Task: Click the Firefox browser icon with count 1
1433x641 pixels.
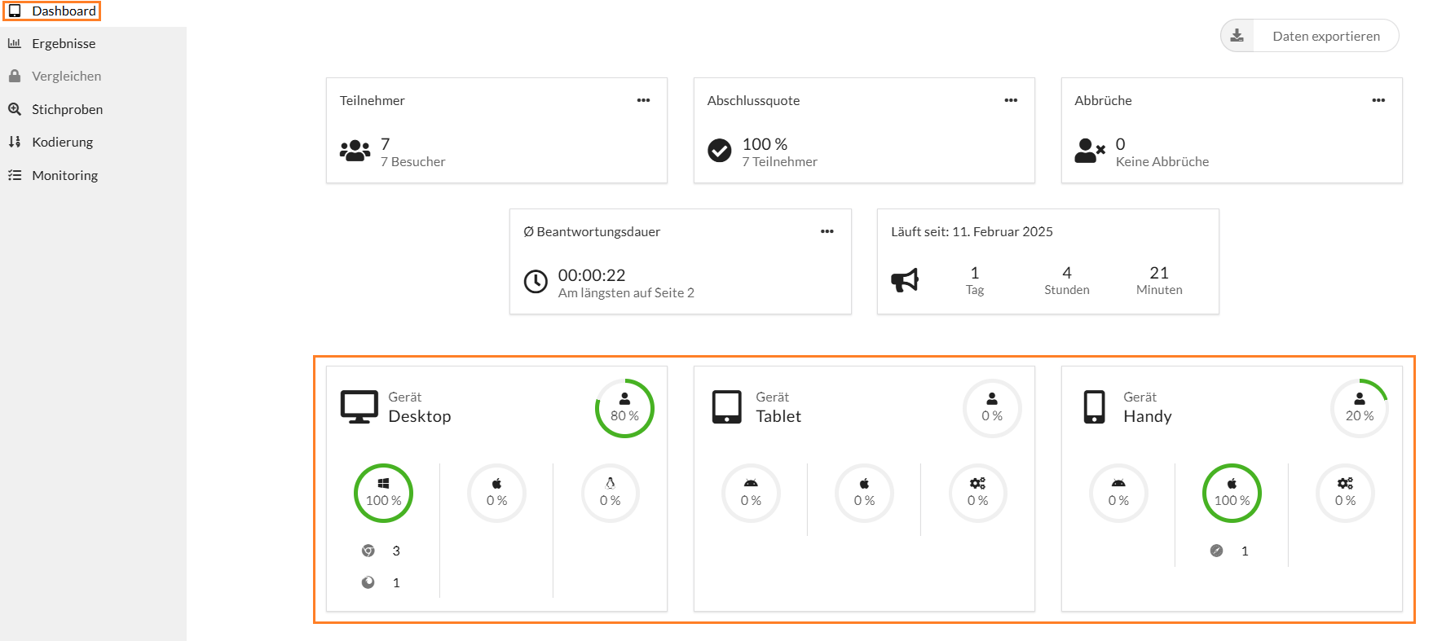Action: [x=368, y=582]
